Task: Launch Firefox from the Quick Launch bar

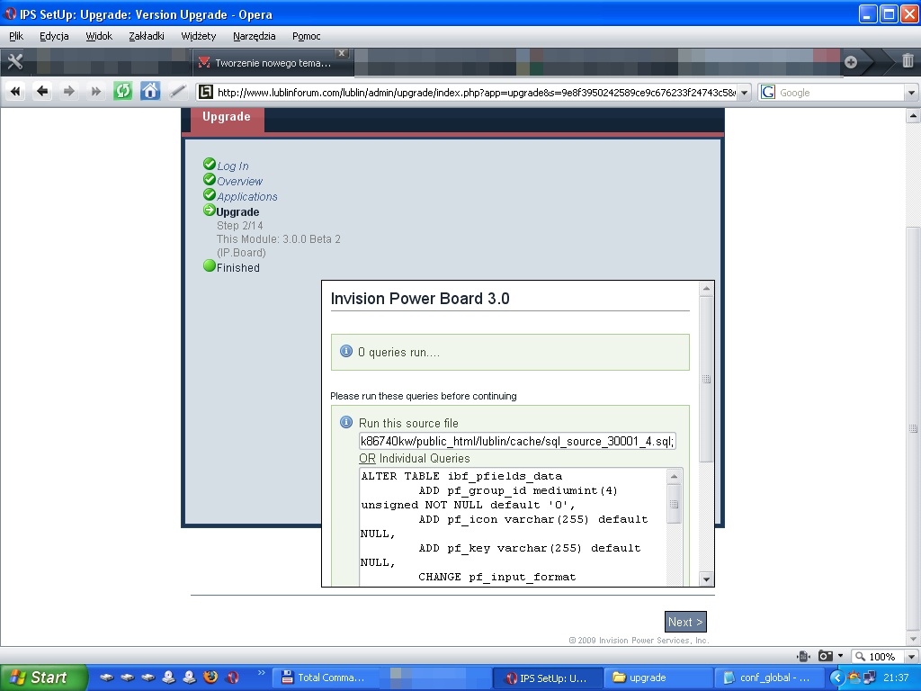Action: (210, 678)
